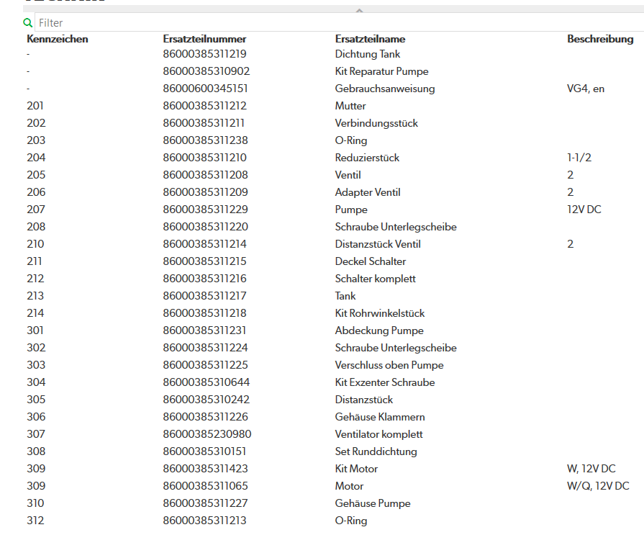
Task: Select the Distanzstück Ventil entry
Action: pos(378,243)
